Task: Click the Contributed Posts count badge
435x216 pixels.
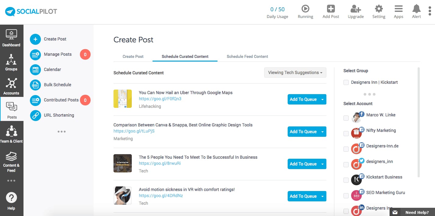Action: 85,100
